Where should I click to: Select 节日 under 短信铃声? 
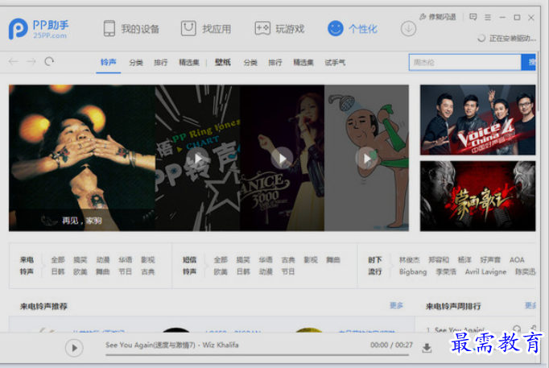(288, 271)
